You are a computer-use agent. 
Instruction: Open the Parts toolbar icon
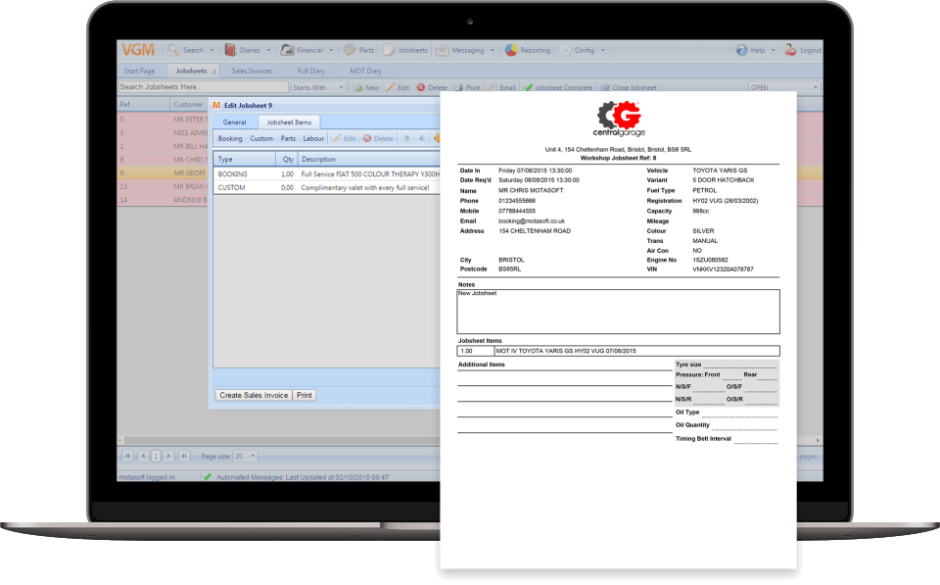349,50
